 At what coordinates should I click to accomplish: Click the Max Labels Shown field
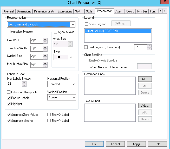[14, 84]
